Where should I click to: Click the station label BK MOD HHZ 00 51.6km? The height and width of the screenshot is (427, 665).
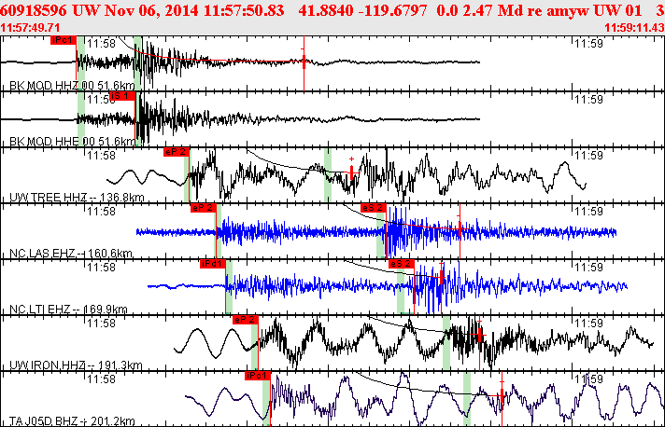pos(72,86)
